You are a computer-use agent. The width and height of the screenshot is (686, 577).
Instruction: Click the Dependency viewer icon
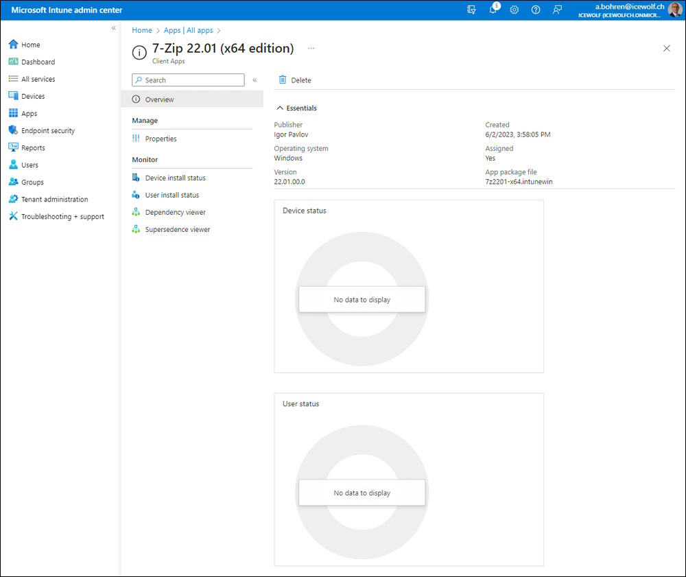pos(136,212)
